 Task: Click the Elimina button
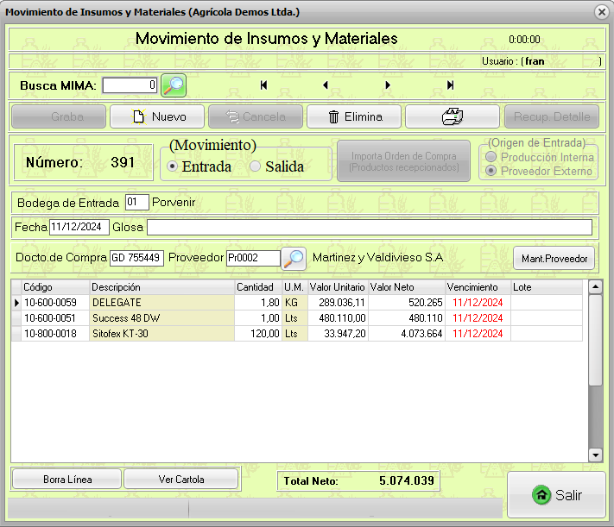click(354, 116)
